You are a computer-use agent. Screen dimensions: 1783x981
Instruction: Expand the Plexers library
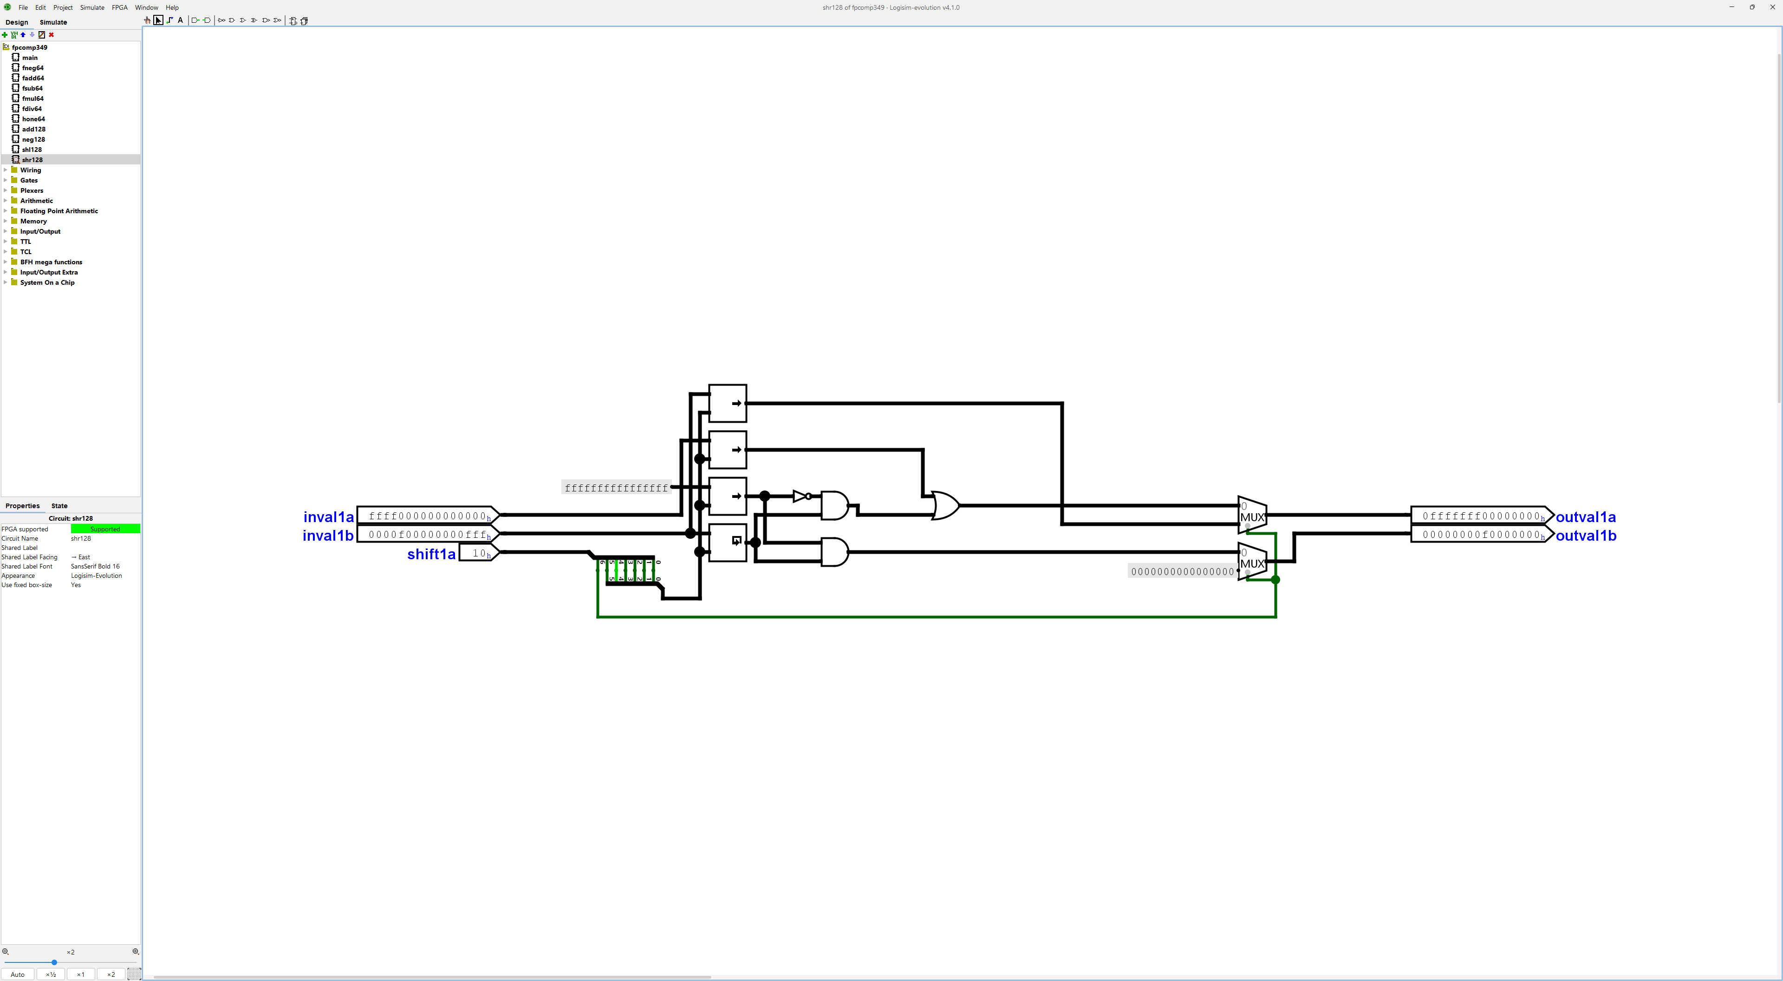6,190
